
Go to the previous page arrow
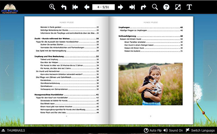tap(87, 7)
